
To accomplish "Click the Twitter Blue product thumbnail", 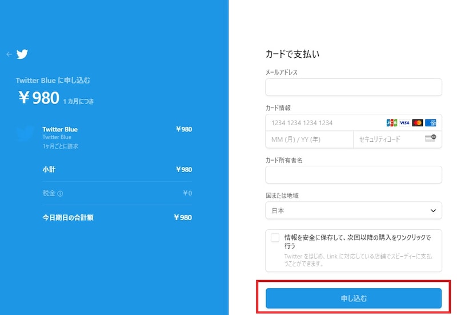I will pyautogui.click(x=25, y=134).
